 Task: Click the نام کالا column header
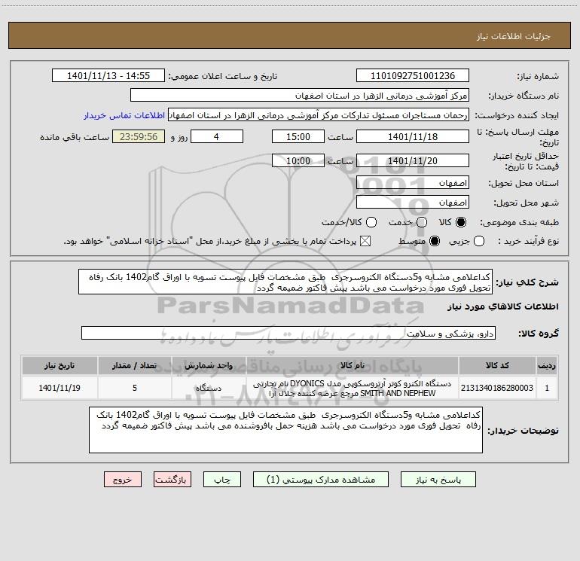tap(353, 365)
